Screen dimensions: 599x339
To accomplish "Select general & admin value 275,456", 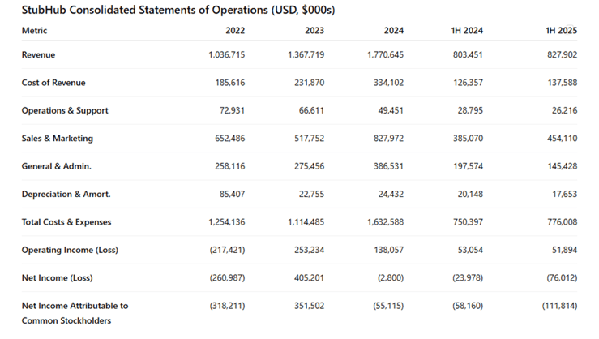I will pos(309,166).
